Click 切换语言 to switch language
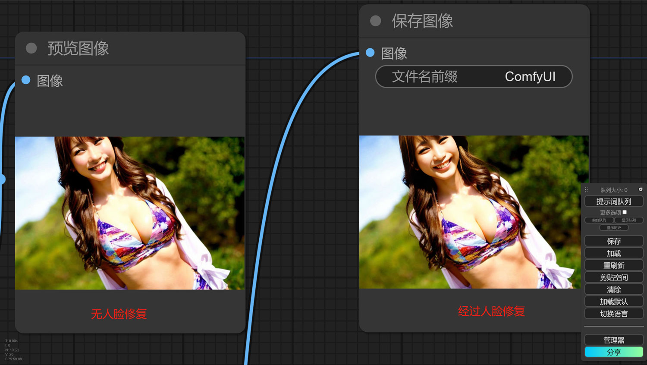Image resolution: width=647 pixels, height=365 pixels. pos(614,314)
